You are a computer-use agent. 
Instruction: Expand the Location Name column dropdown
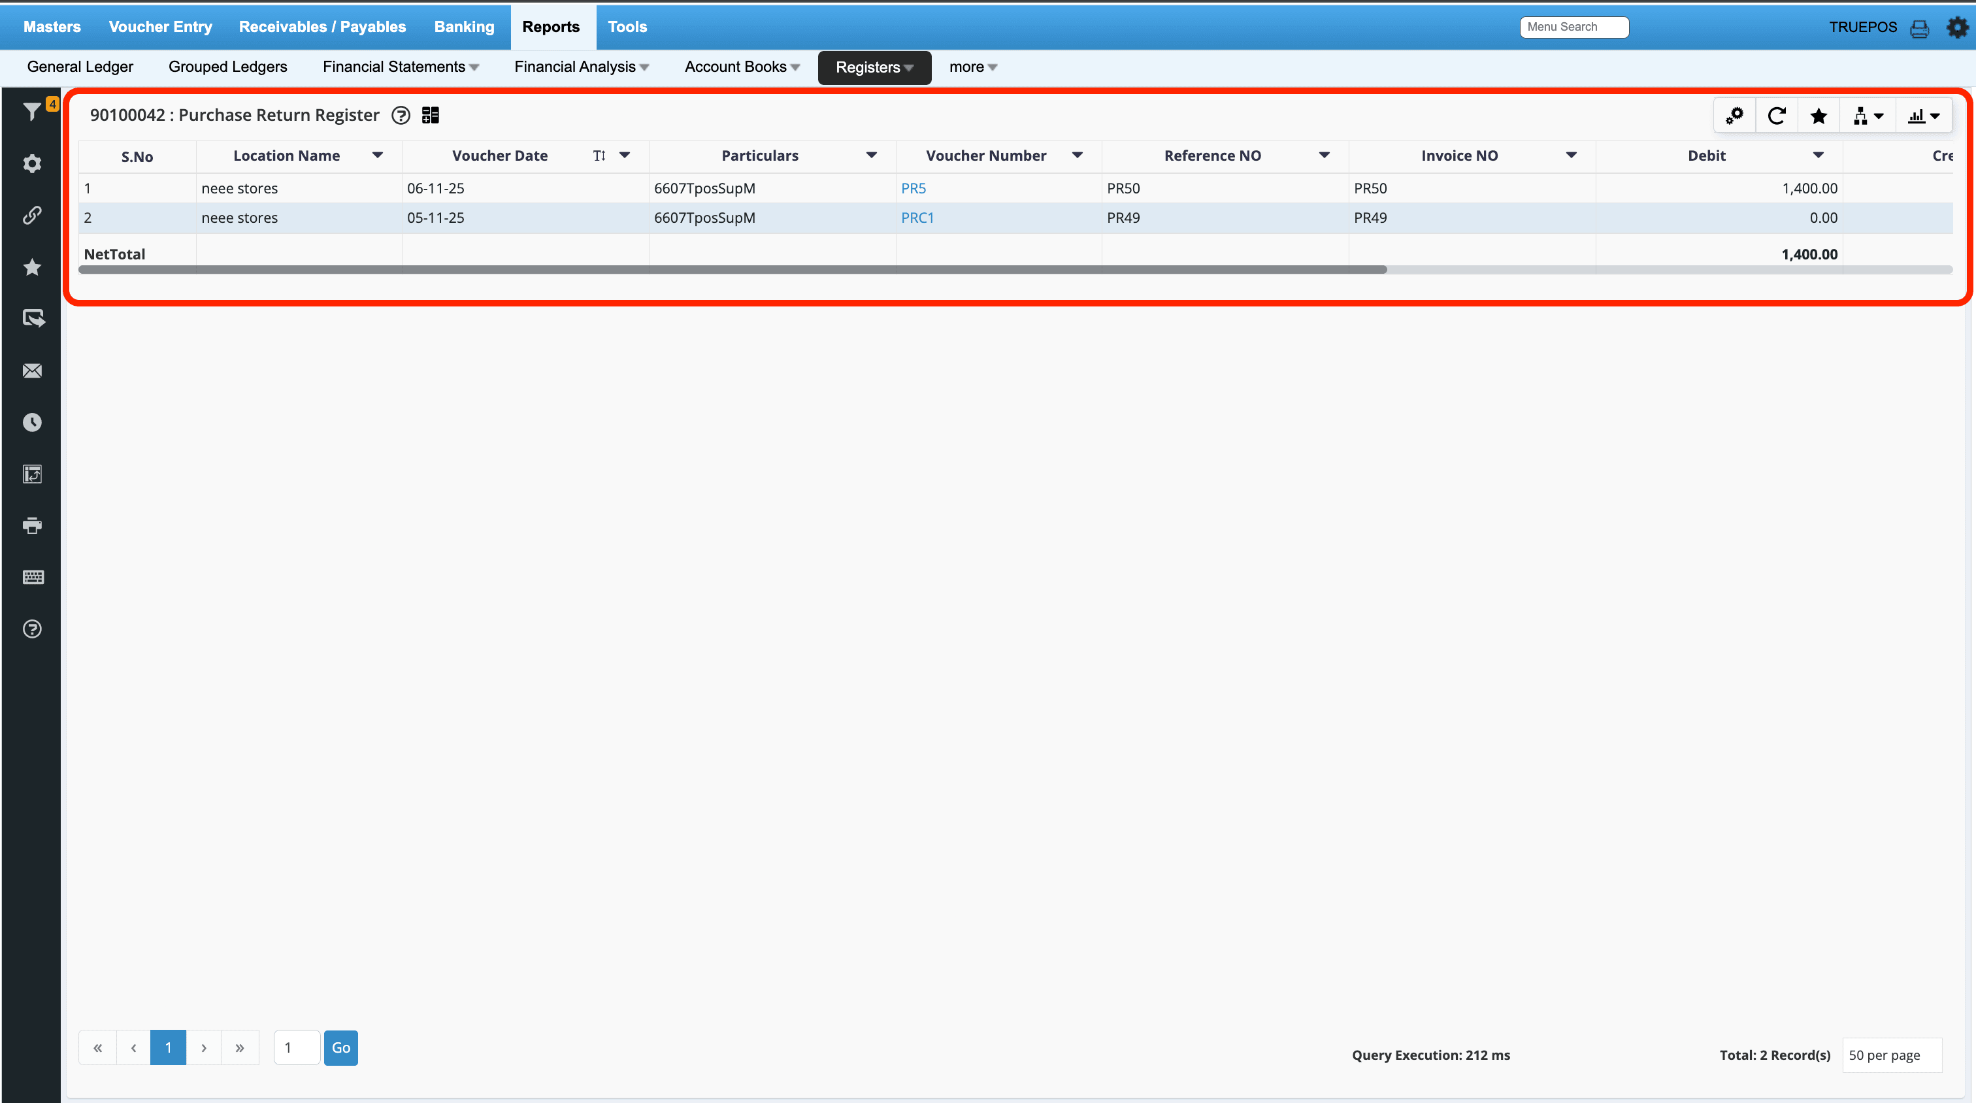click(x=378, y=155)
